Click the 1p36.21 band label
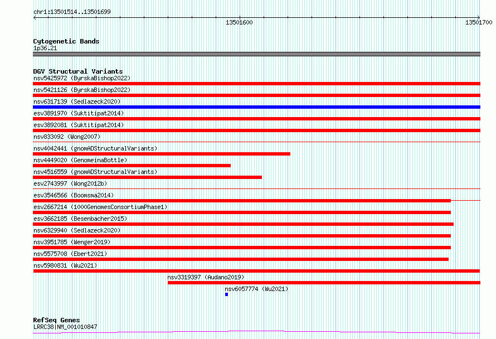 (x=45, y=48)
